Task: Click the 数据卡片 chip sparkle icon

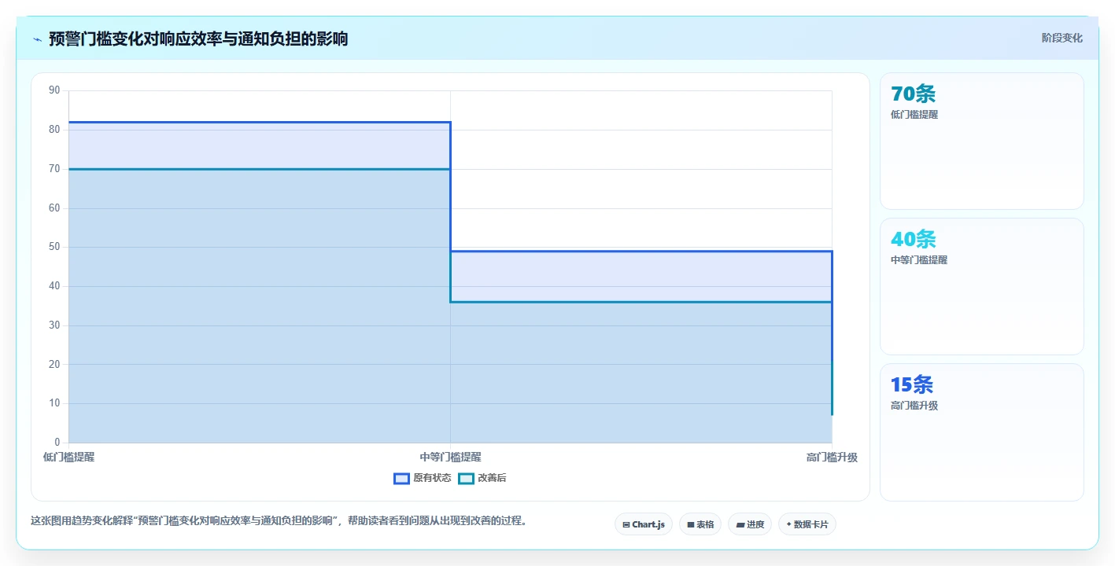Action: pos(788,524)
